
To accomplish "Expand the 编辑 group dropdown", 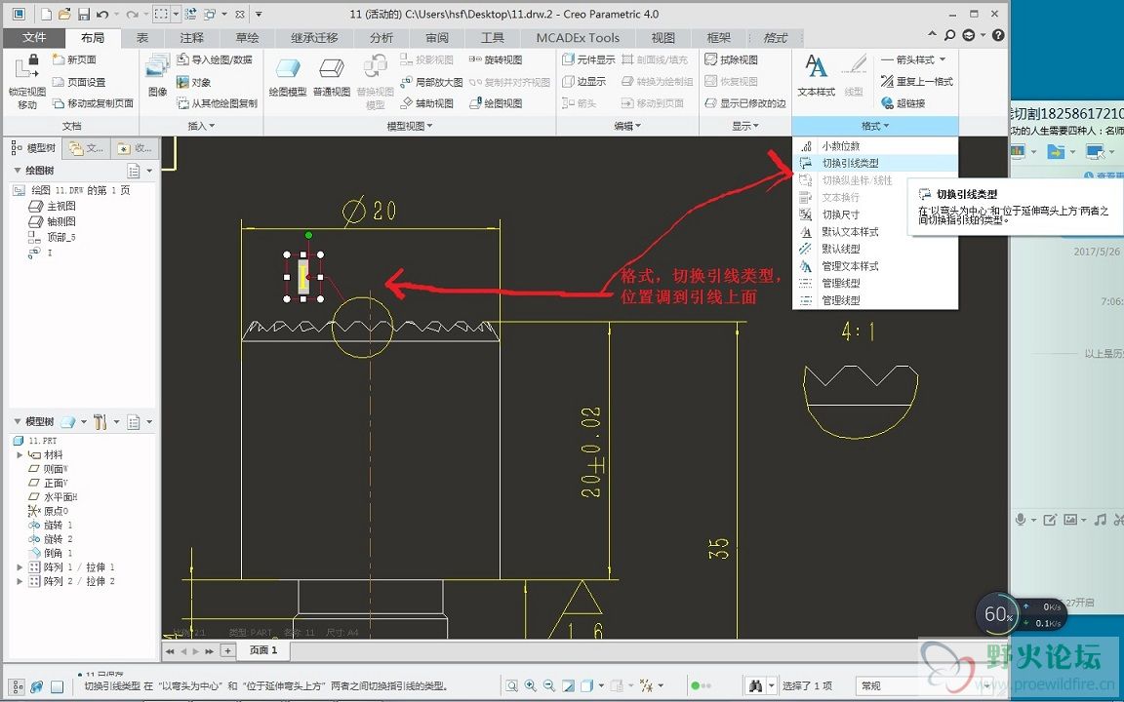I will (627, 126).
